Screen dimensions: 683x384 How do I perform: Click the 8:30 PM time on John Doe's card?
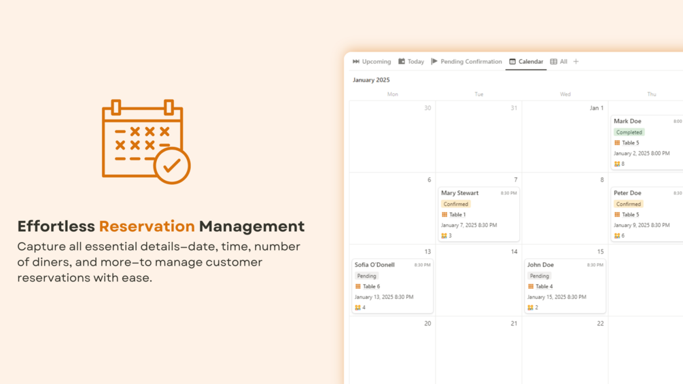click(x=595, y=264)
